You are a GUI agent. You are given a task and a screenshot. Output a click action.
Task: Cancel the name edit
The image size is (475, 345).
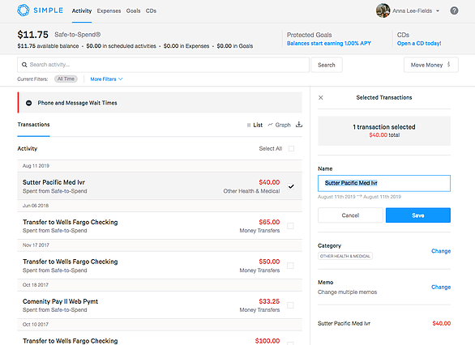350,215
